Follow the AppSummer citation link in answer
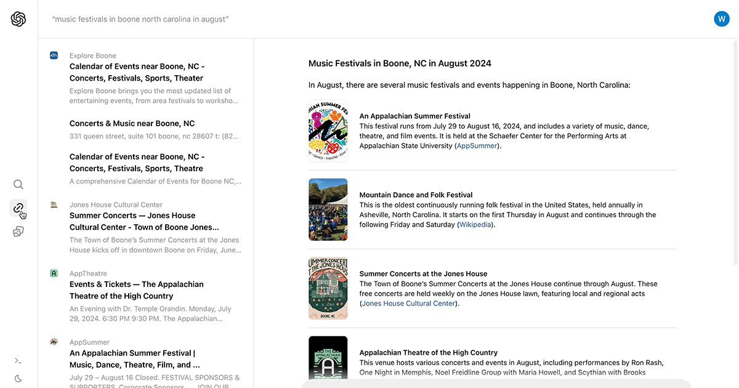The image size is (739, 388). tap(478, 146)
